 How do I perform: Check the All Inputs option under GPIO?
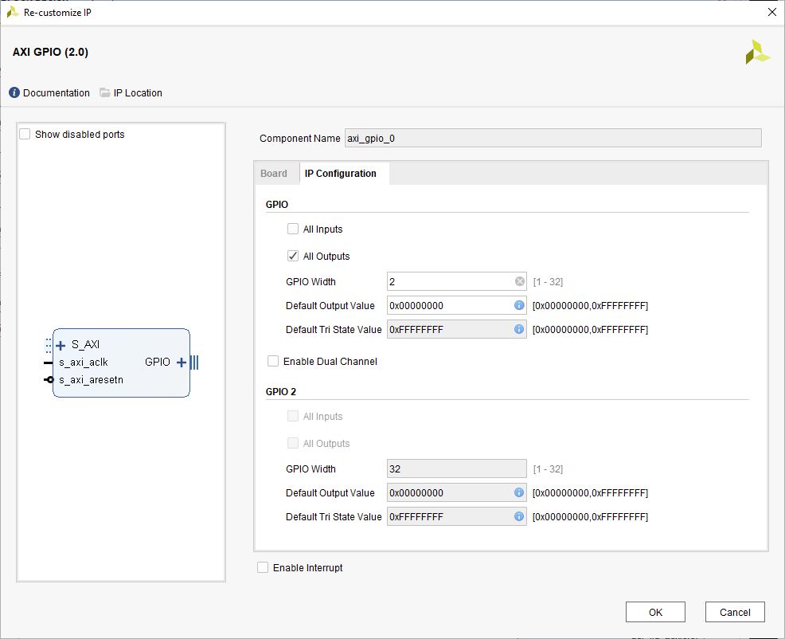click(293, 229)
